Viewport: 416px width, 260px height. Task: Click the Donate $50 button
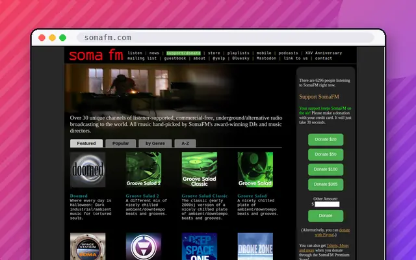326,155
